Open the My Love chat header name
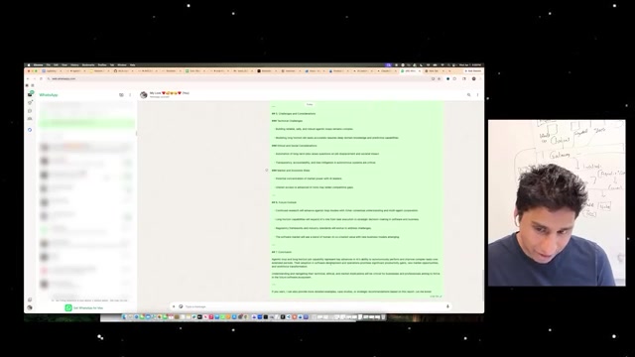This screenshot has height=357, width=635. 170,93
